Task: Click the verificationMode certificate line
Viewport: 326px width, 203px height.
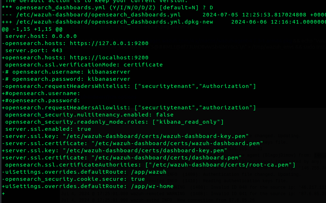Action: point(84,65)
